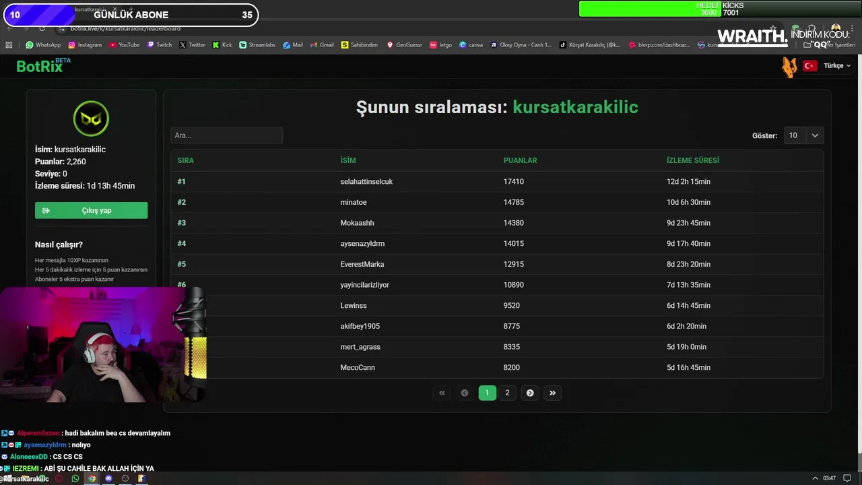Select leaderboard page 1
This screenshot has height=485, width=862.
pyautogui.click(x=487, y=393)
